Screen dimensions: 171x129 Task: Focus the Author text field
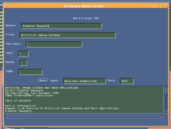click(62, 26)
